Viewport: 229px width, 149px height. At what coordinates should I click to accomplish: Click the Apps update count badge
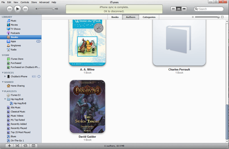(38, 41)
